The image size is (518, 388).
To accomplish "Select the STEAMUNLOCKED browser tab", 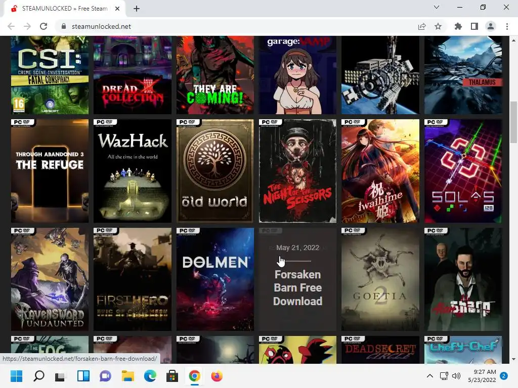I will pos(64,9).
